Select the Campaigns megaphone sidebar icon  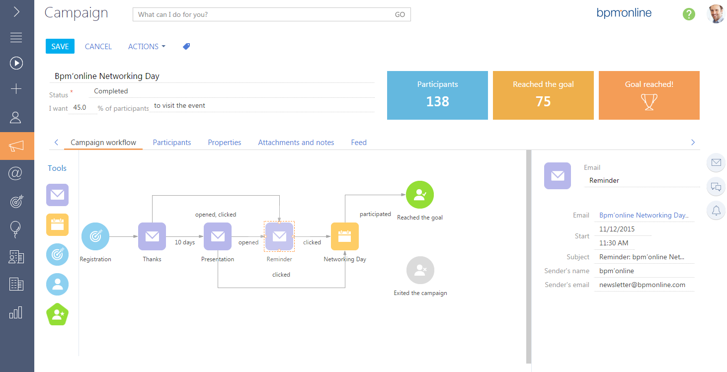[x=16, y=146]
